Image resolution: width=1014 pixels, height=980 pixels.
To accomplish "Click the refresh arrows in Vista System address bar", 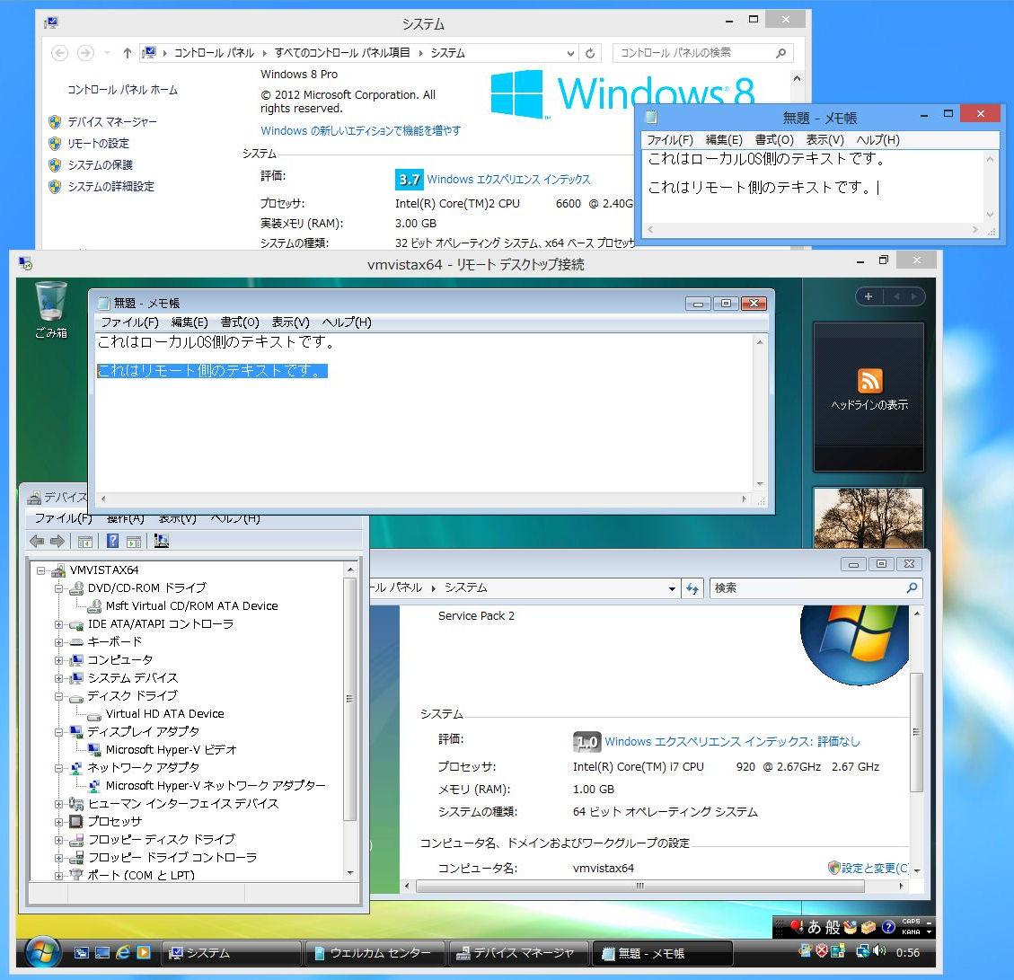I will (692, 588).
